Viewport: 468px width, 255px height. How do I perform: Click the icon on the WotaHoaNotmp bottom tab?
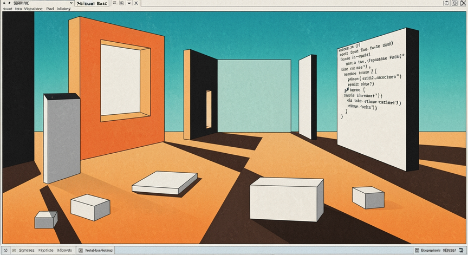pos(81,251)
